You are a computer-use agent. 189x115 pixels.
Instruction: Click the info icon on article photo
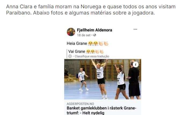(136, 64)
